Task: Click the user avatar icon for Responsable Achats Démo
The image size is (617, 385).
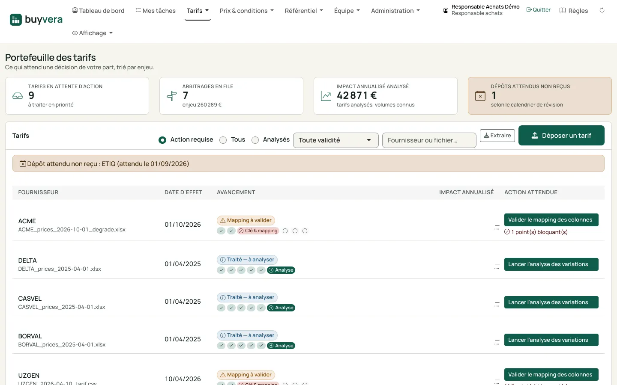Action: pyautogui.click(x=446, y=10)
